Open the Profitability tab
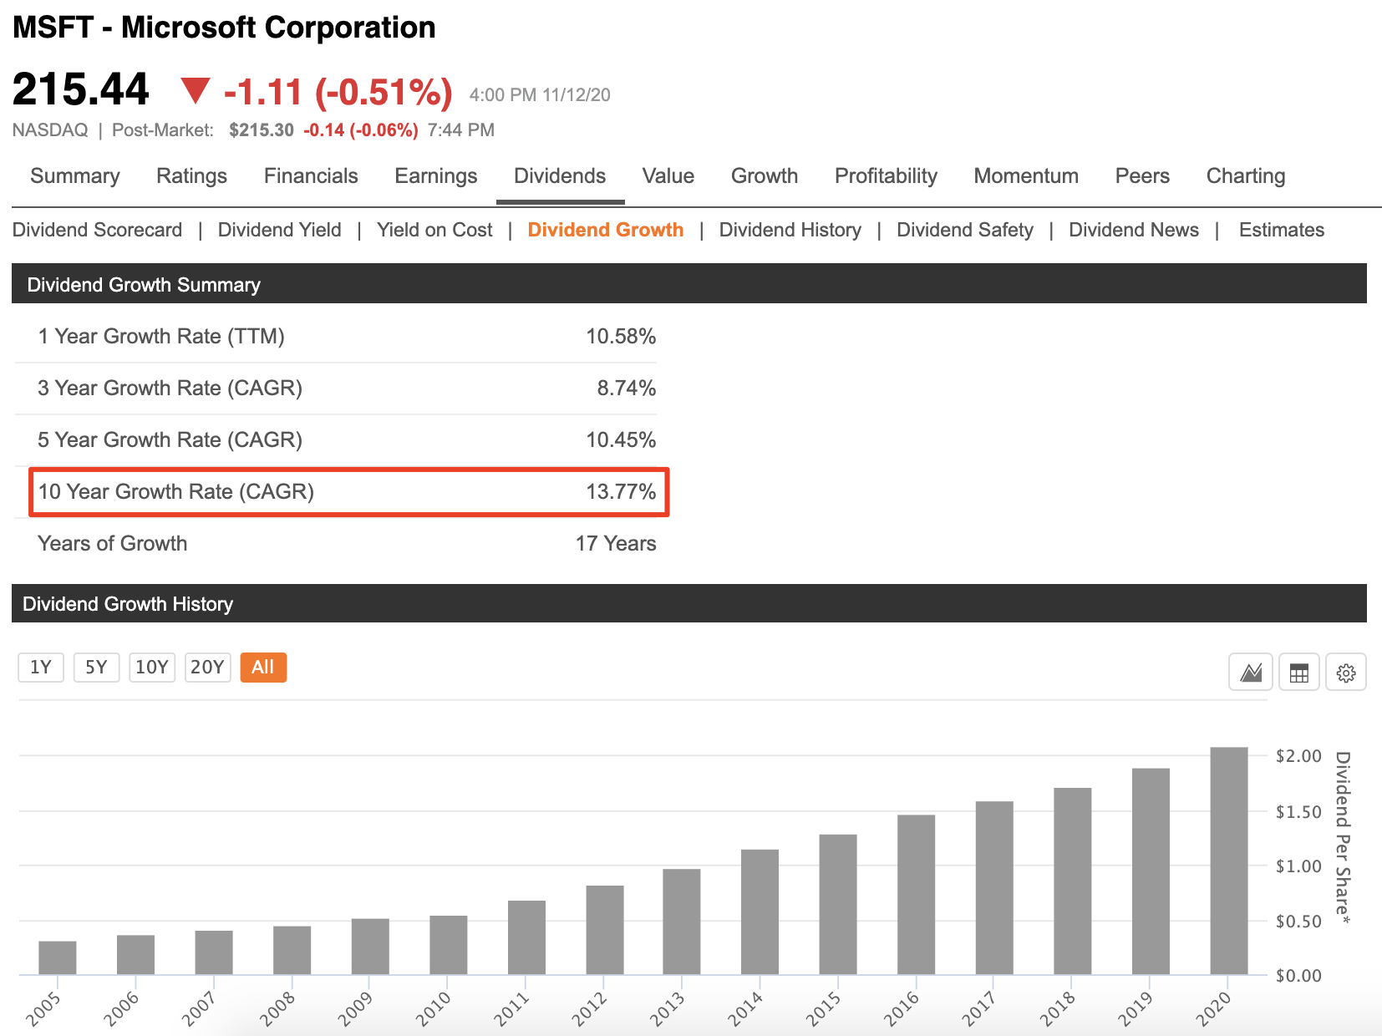The height and width of the screenshot is (1036, 1382). coord(886,175)
